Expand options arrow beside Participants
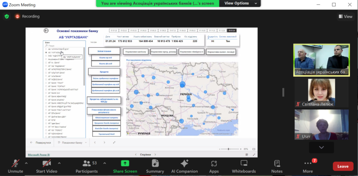This screenshot has width=358, height=176. 105,163
